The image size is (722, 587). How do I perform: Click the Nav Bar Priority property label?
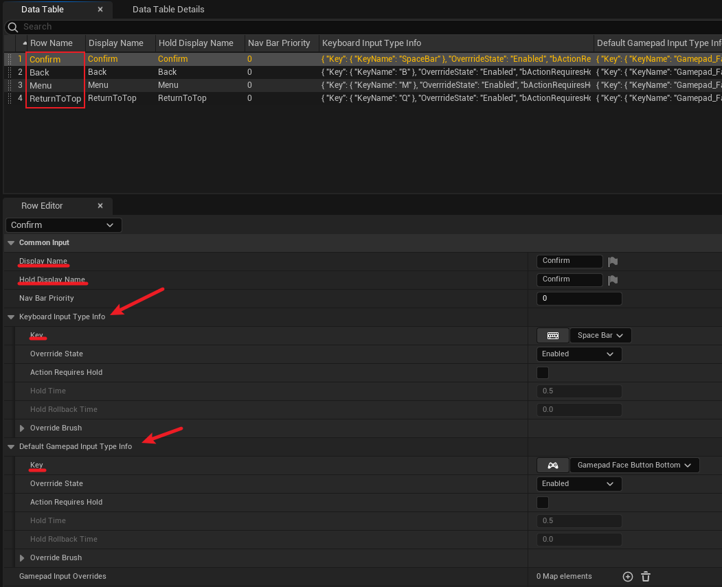point(47,298)
